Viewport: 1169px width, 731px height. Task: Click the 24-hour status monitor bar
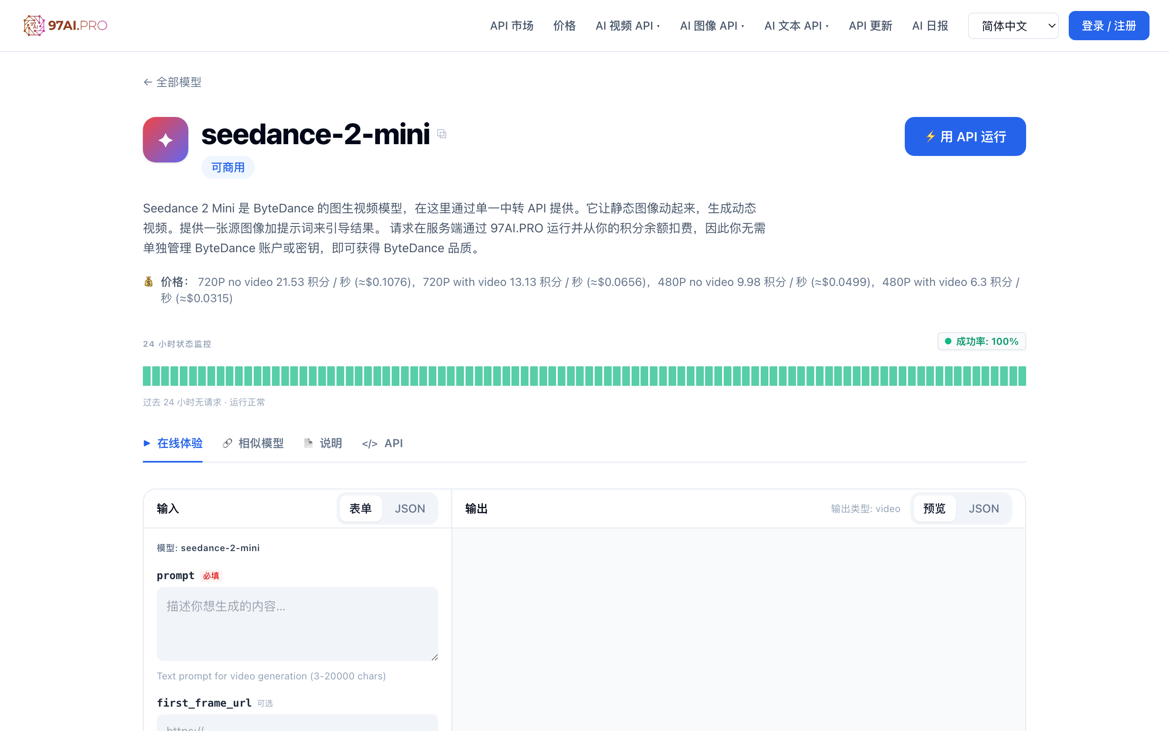point(584,376)
